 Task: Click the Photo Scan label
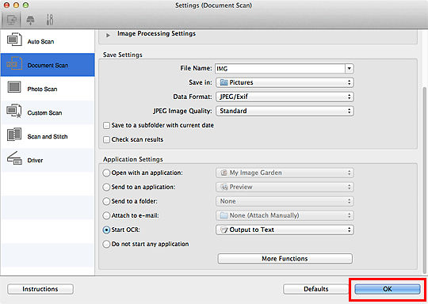[42, 89]
